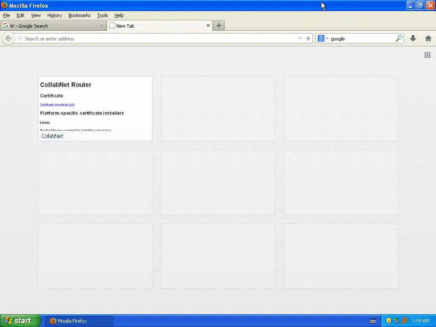Screen dimensions: 436x327
Task: Switch to W - Google Search tab
Action: 53,26
